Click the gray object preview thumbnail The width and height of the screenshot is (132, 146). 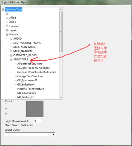[35, 109]
